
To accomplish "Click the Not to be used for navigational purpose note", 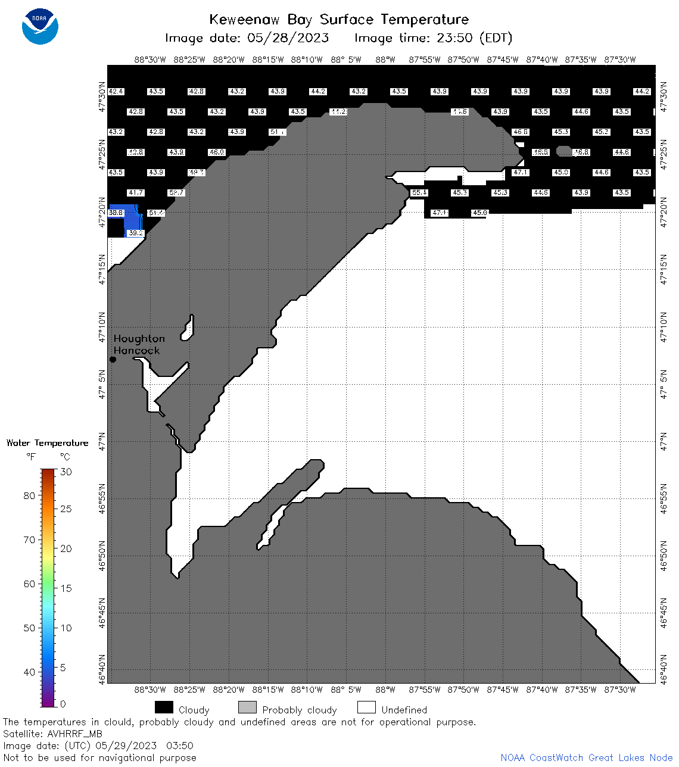I will [99, 757].
